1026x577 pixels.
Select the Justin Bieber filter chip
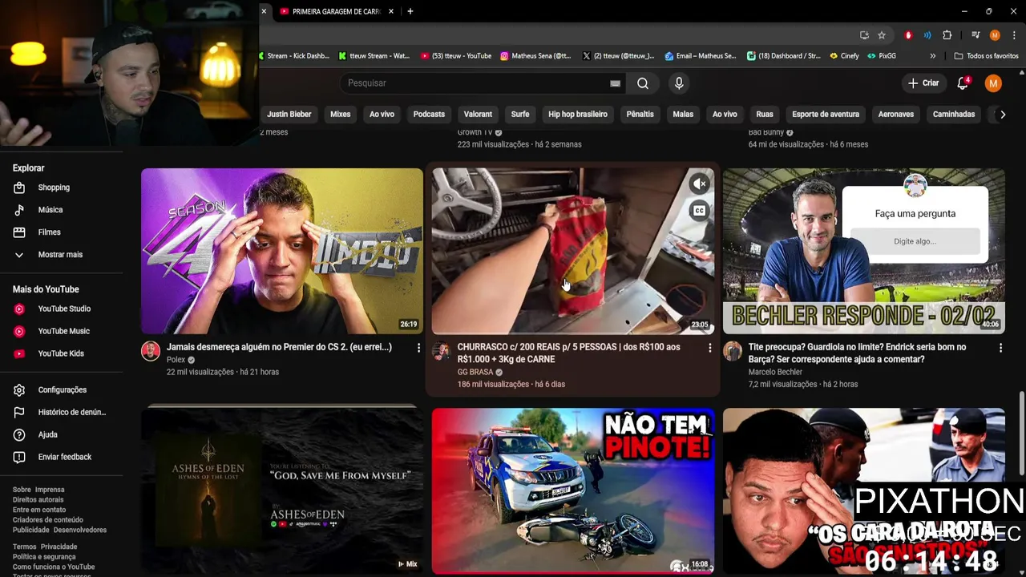coord(289,115)
